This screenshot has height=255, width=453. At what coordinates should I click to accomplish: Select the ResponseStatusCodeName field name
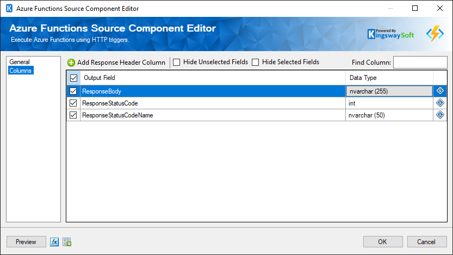tap(117, 115)
